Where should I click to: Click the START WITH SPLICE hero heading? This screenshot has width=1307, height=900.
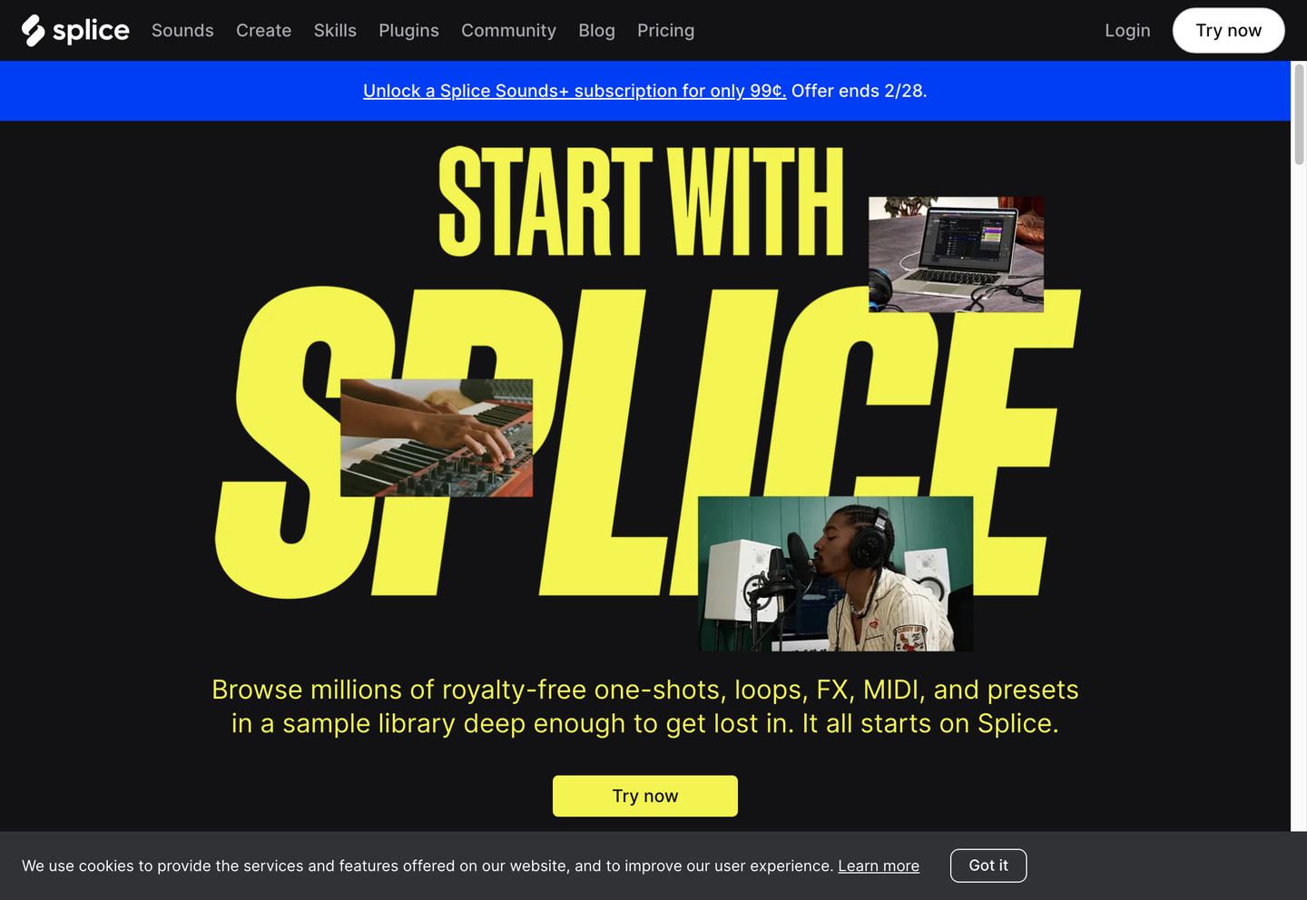(648, 372)
